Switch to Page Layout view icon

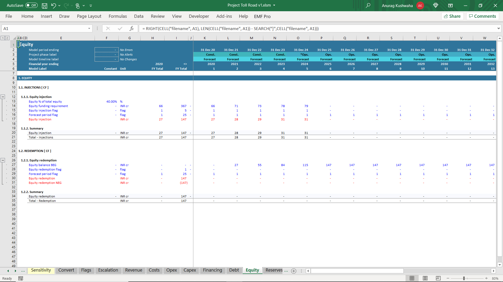425,278
